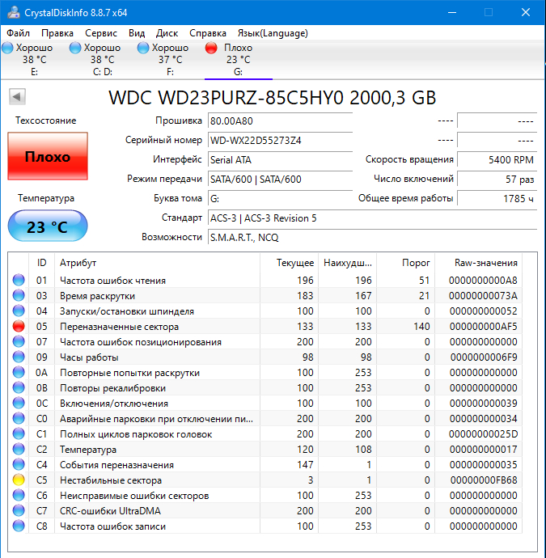
Task: Click the 23 °C temperature indicator
Action: click(47, 226)
